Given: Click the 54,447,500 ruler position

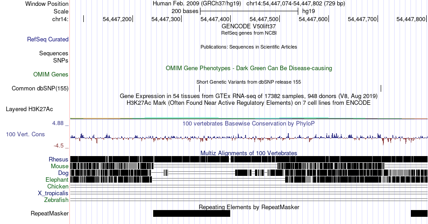Looking at the screenshot, I should pyautogui.click(x=264, y=19).
